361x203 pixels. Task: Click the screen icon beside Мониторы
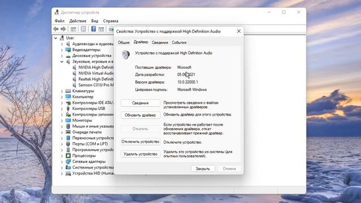point(68,120)
